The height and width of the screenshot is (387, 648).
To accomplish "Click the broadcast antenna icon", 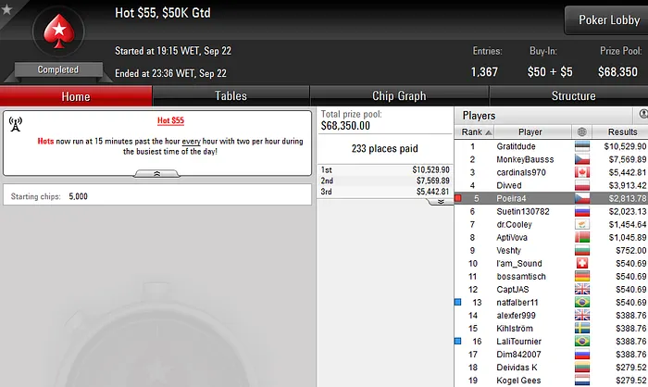I will (x=16, y=124).
